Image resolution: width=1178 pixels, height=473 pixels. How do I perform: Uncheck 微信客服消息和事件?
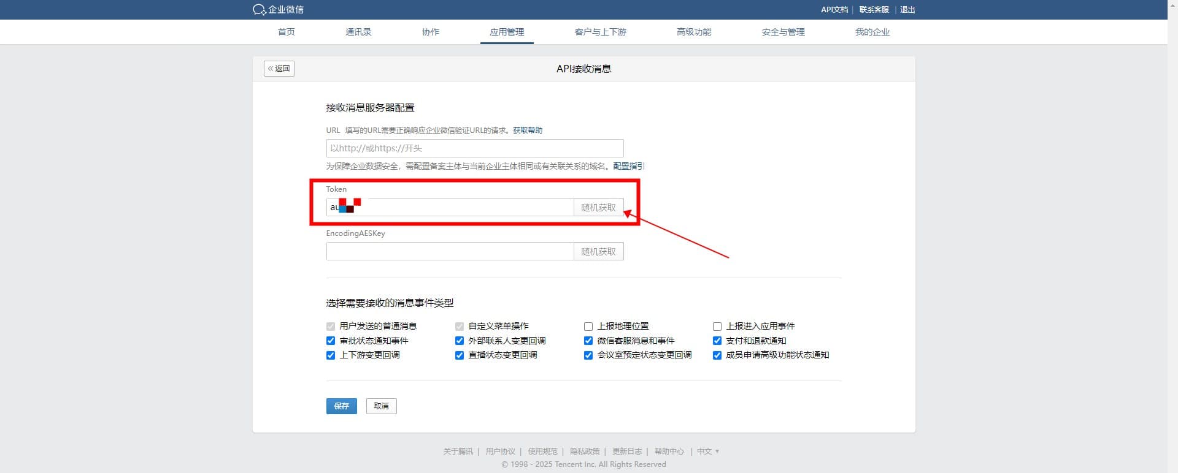588,341
